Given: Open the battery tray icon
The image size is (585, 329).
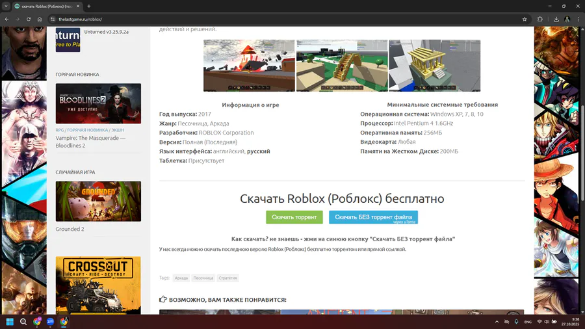Looking at the screenshot, I should [x=554, y=322].
